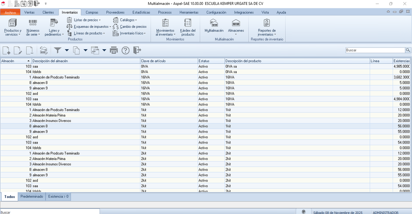Open the Compras ribbon tab

point(92,13)
